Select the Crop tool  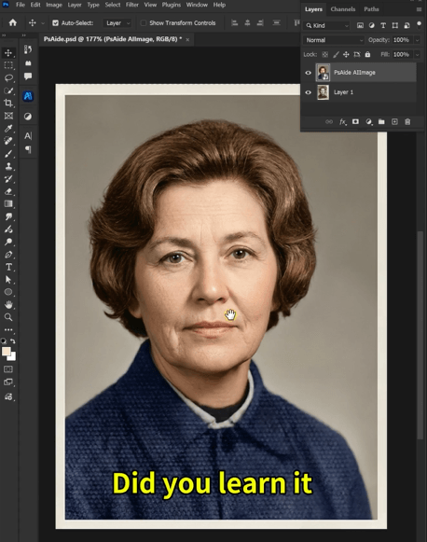tap(8, 103)
